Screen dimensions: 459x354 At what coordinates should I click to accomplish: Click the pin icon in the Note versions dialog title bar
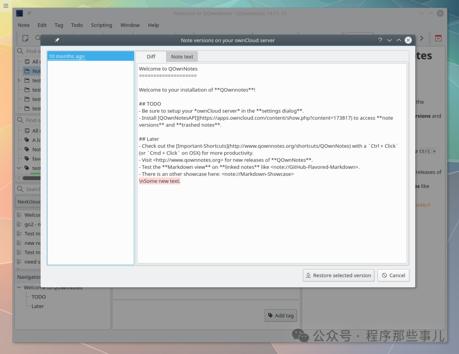(57, 40)
